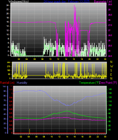118x140 pixels.
Task: Click the 100 value on the humidity axis
Action: click(4, 86)
